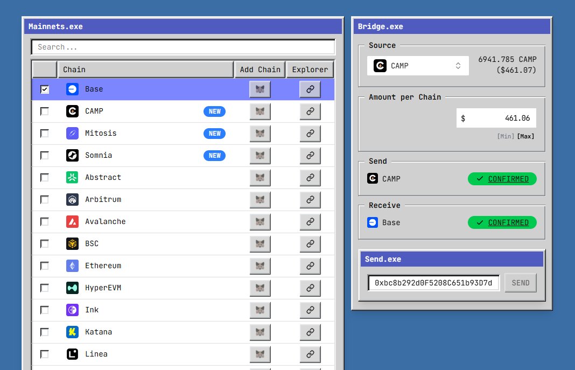
Task: Add Ink chain via MetaMask fox button
Action: [260, 310]
